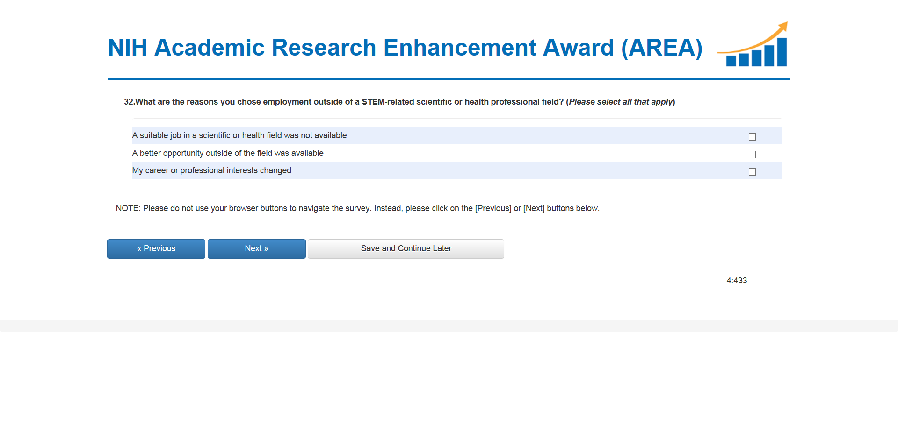The width and height of the screenshot is (898, 437).
Task: Click the 'A suitable job' option label text
Action: point(239,135)
